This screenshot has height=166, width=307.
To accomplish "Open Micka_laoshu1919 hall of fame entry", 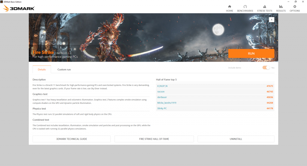I will click(x=167, y=103).
